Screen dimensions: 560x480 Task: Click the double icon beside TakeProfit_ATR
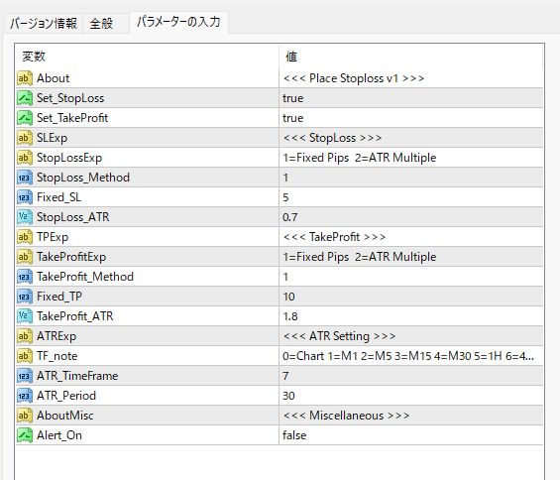tap(25, 316)
